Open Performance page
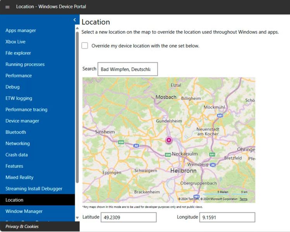 pyautogui.click(x=19, y=75)
